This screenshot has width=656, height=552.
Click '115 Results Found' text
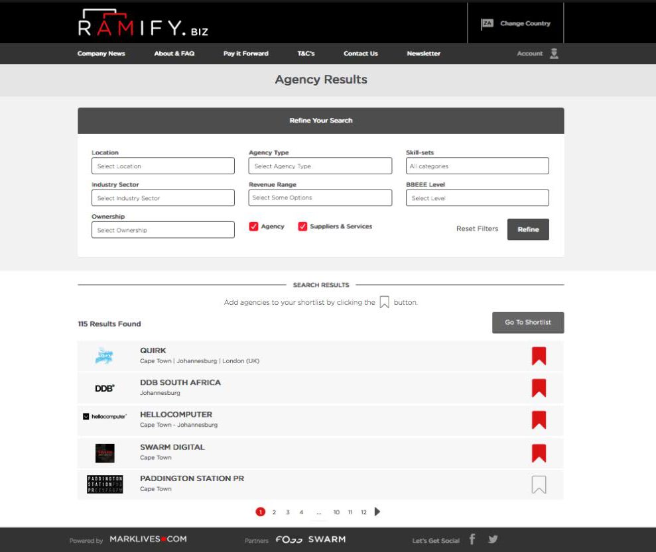[x=109, y=324]
